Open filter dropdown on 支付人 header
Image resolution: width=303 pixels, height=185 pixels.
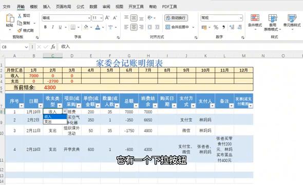(x=213, y=105)
